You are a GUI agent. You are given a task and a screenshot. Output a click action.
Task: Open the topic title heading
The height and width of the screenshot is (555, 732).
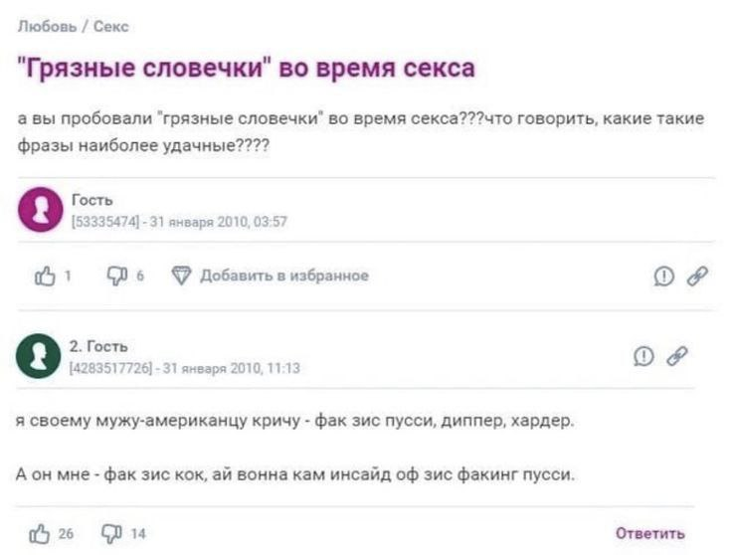[247, 69]
